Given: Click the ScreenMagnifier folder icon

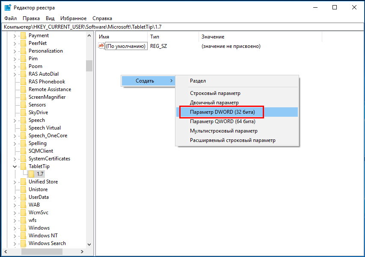Looking at the screenshot, I should tap(23, 97).
